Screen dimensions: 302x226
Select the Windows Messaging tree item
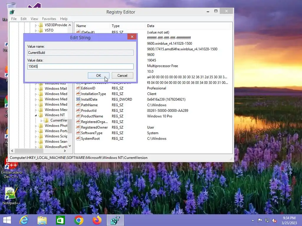click(56, 110)
